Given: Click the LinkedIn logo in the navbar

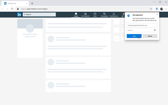Looking at the screenshot, I should point(19,14).
